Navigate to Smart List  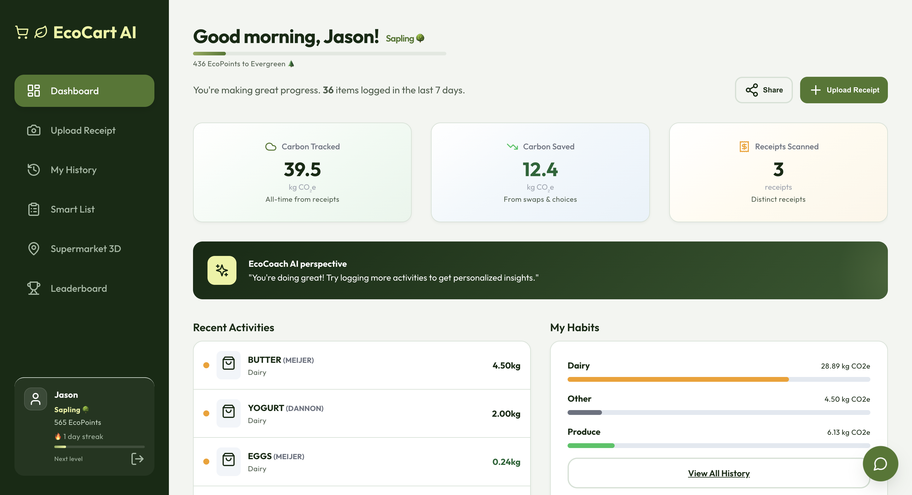(x=73, y=209)
